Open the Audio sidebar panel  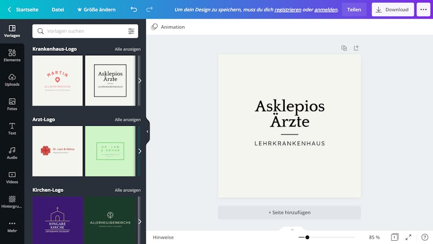[x=12, y=153]
